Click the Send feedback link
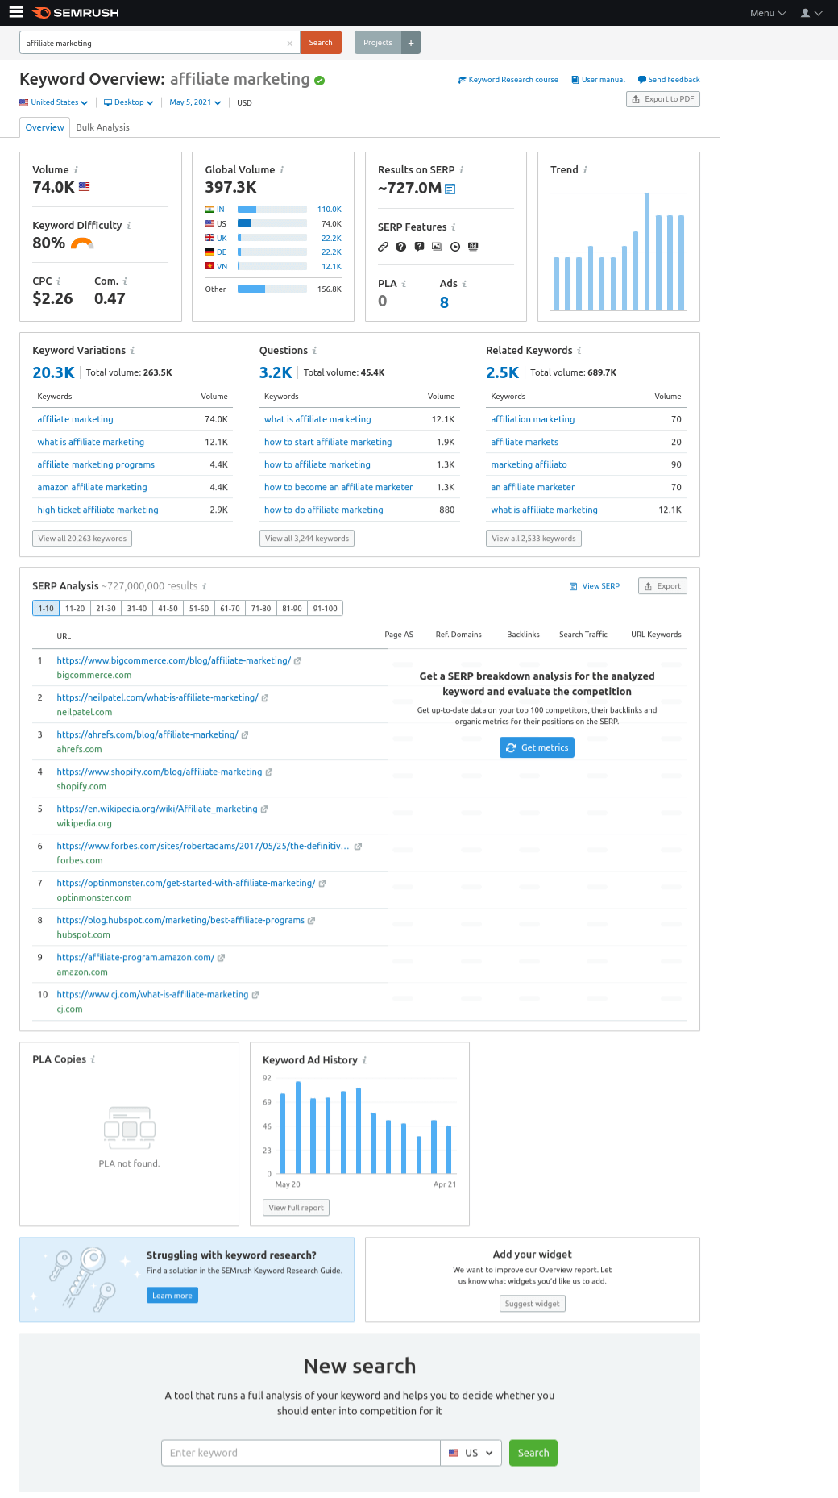838x1498 pixels. pyautogui.click(x=669, y=80)
